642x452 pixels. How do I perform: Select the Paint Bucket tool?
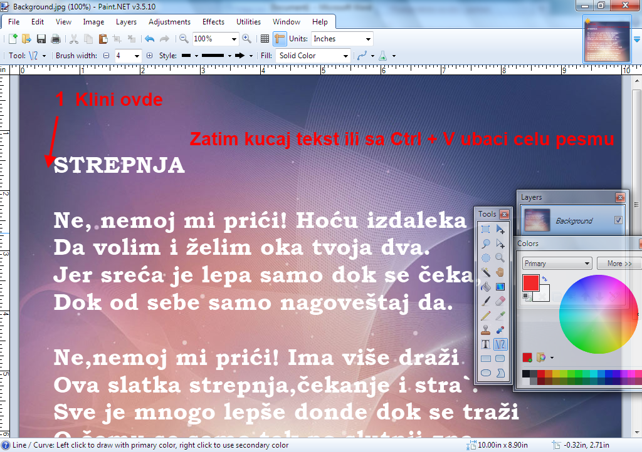[x=486, y=287]
